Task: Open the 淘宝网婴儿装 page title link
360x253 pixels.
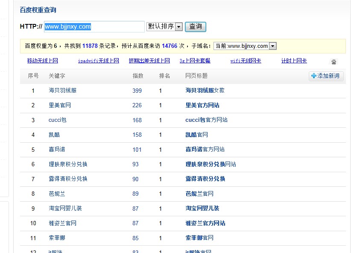Action: click(x=202, y=209)
